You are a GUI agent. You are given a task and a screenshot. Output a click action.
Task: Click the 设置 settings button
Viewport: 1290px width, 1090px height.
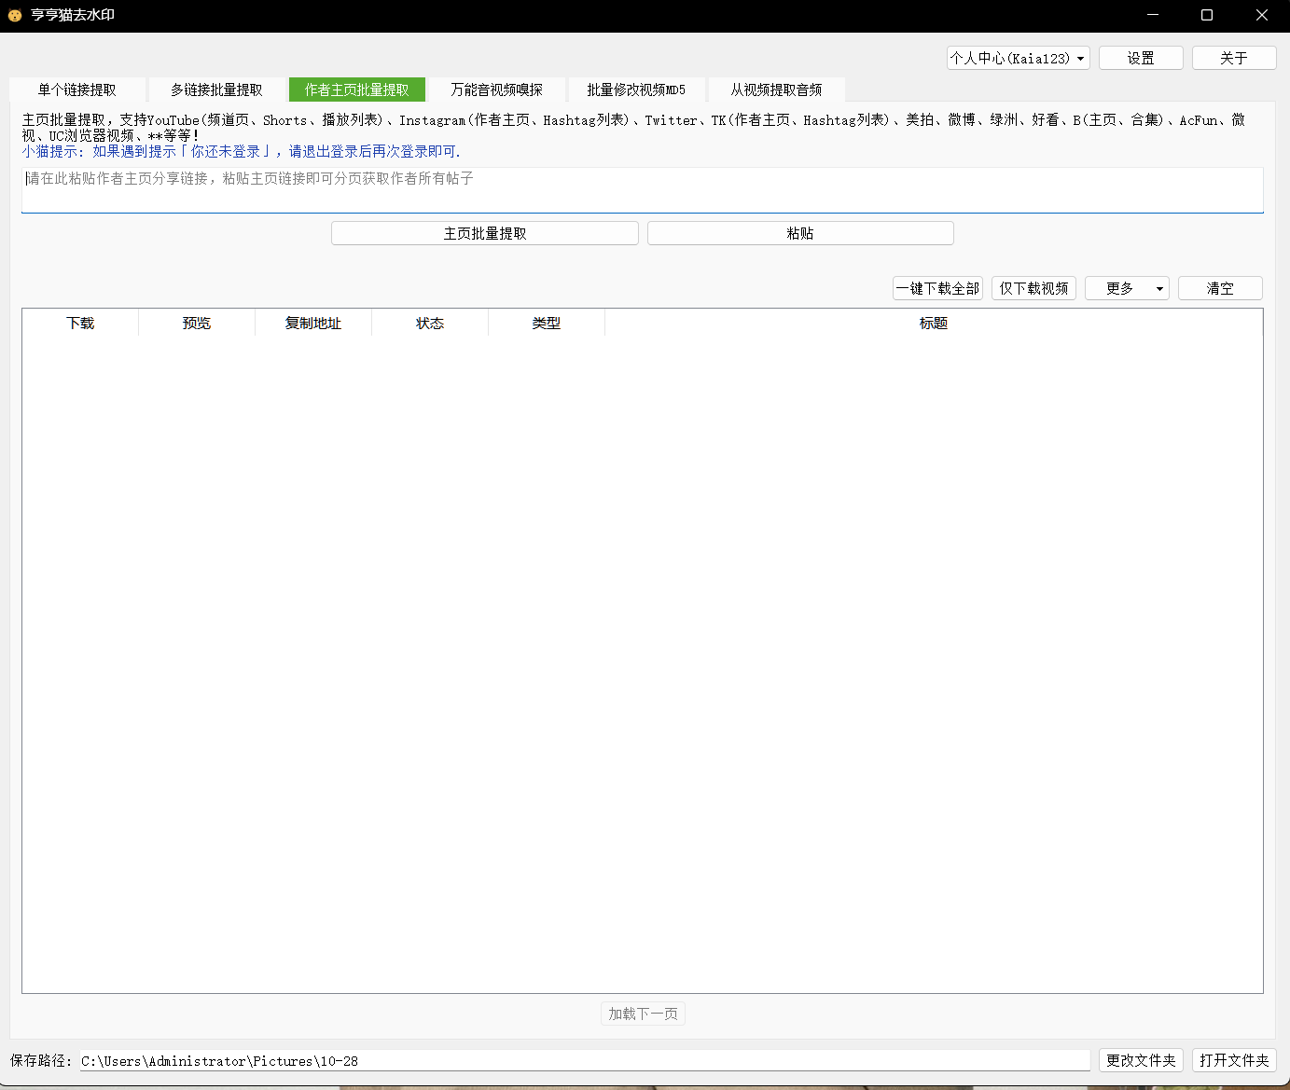[1140, 58]
